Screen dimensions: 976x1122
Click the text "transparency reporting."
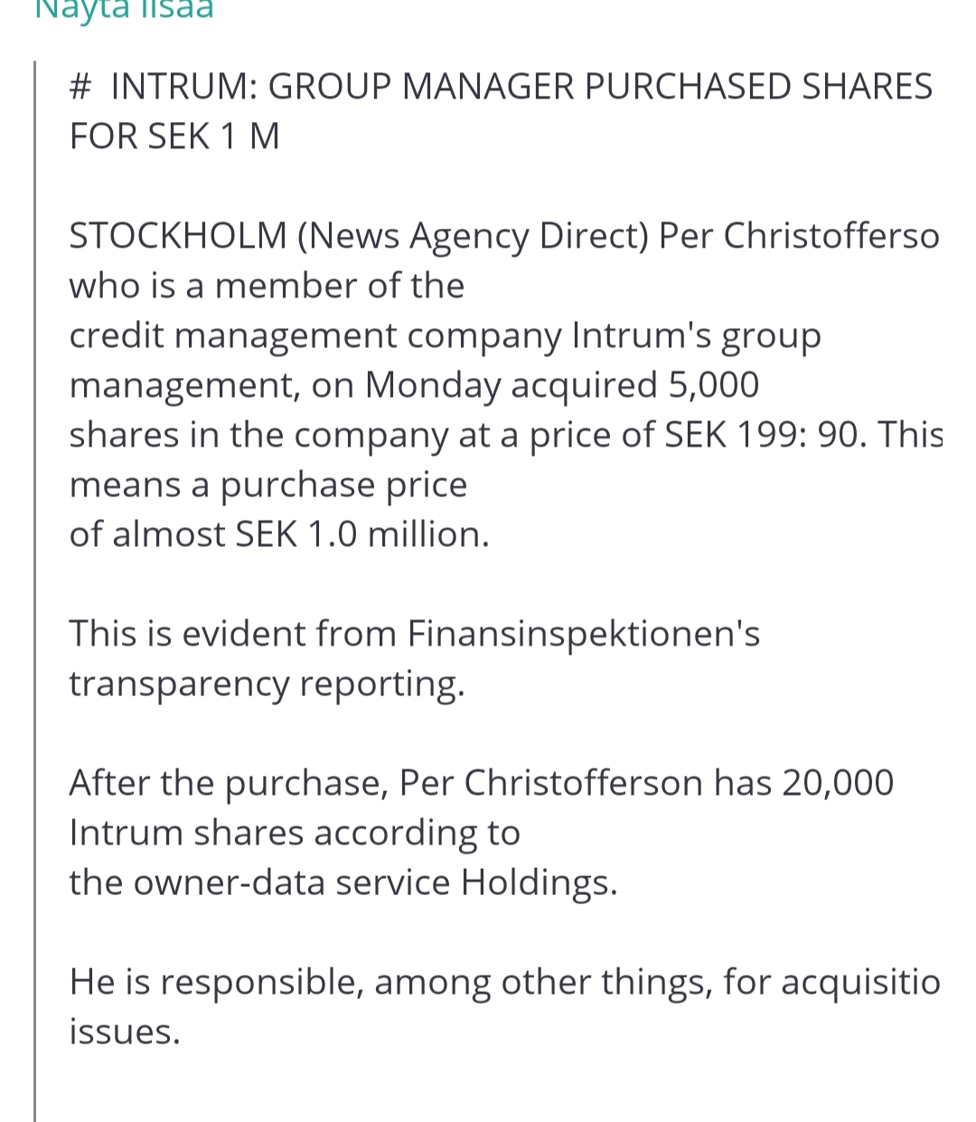pos(267,684)
